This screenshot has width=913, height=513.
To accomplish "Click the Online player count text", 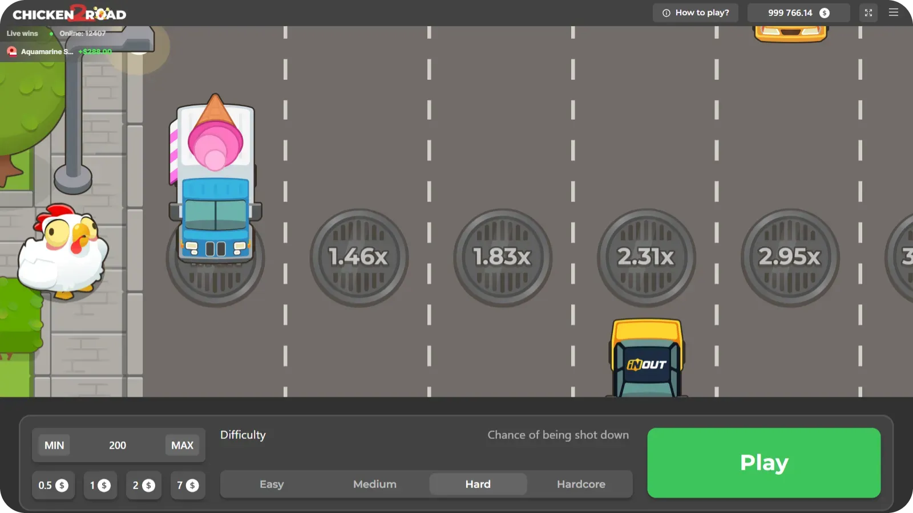I will 83,33.
